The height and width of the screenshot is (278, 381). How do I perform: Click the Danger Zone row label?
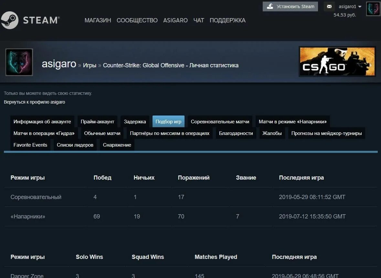(x=27, y=275)
